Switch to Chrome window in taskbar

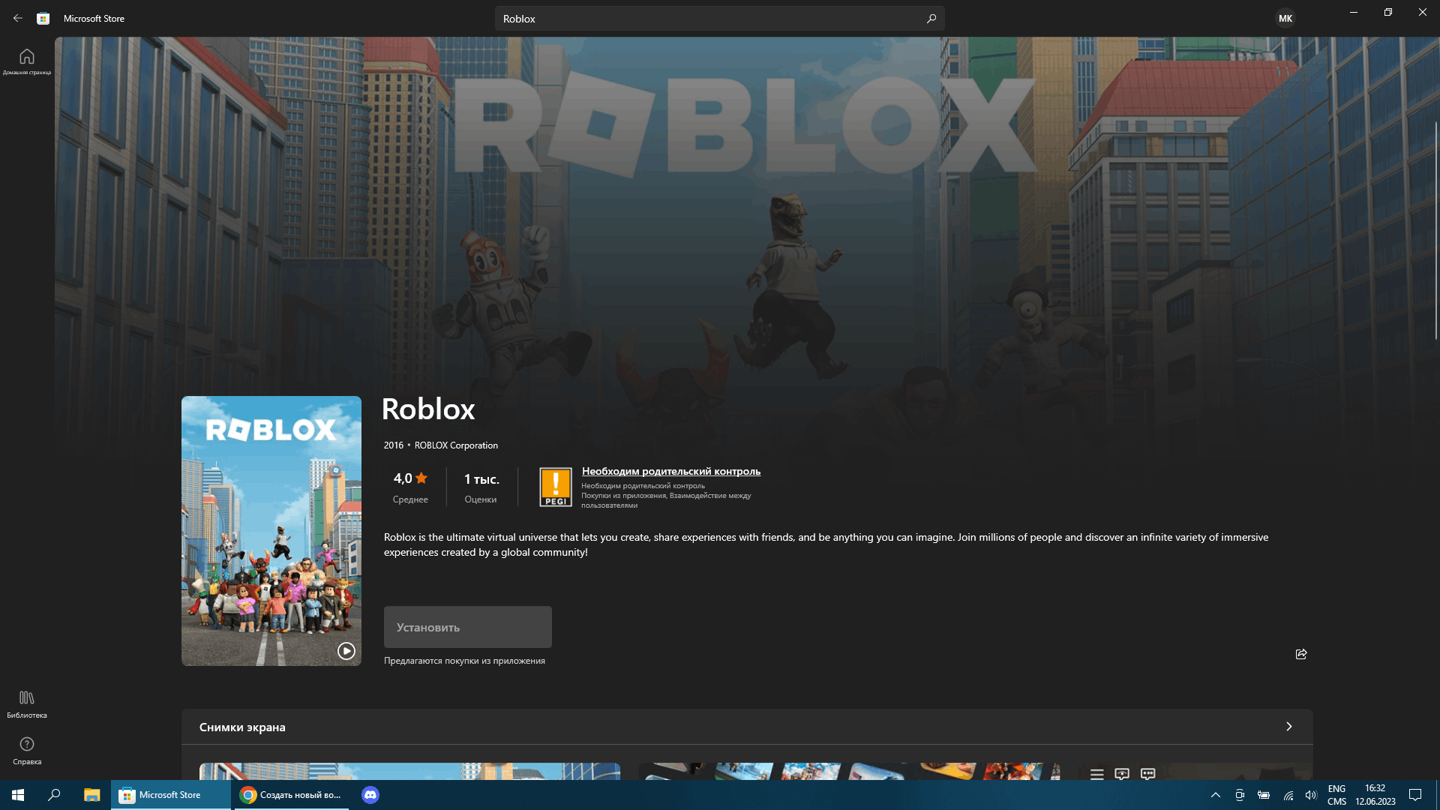pyautogui.click(x=292, y=795)
